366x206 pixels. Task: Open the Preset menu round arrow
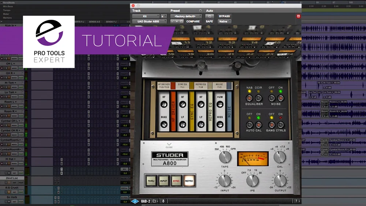click(200, 11)
